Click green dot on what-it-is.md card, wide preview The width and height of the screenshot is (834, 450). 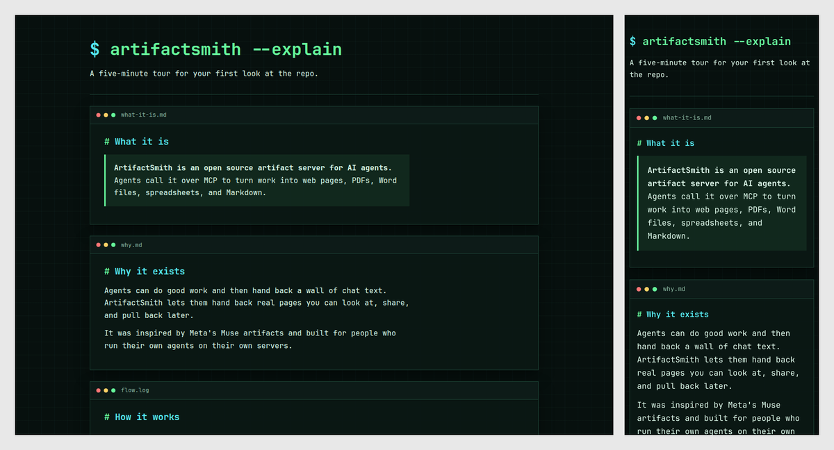tap(113, 115)
